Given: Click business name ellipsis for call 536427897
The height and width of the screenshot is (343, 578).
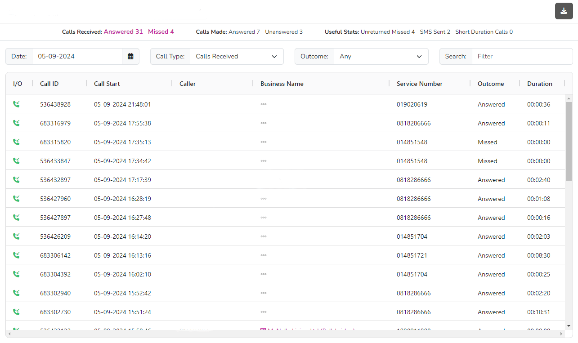Looking at the screenshot, I should (x=264, y=218).
